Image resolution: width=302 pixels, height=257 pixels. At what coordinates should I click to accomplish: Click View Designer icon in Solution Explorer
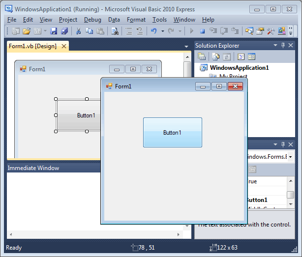tap(251, 57)
